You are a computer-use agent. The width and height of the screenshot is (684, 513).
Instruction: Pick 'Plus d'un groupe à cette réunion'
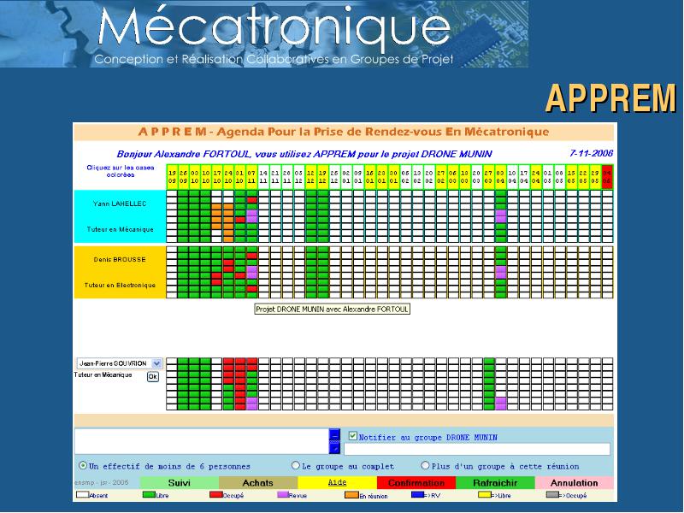(x=425, y=465)
